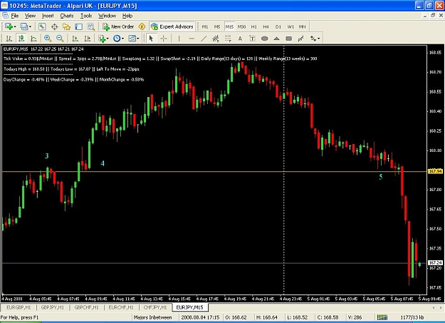Open the Charts menu
This screenshot has height=323, width=445.
pos(67,16)
